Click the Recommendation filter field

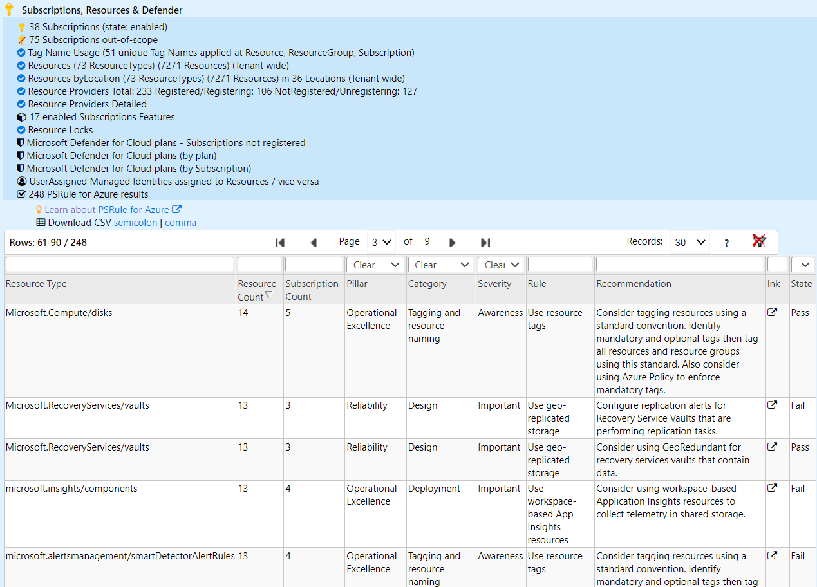point(680,265)
